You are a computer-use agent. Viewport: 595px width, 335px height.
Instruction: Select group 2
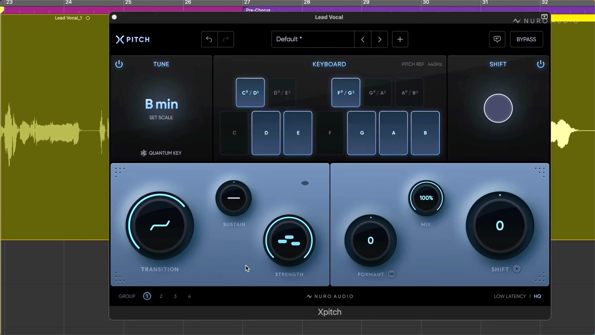tap(161, 296)
